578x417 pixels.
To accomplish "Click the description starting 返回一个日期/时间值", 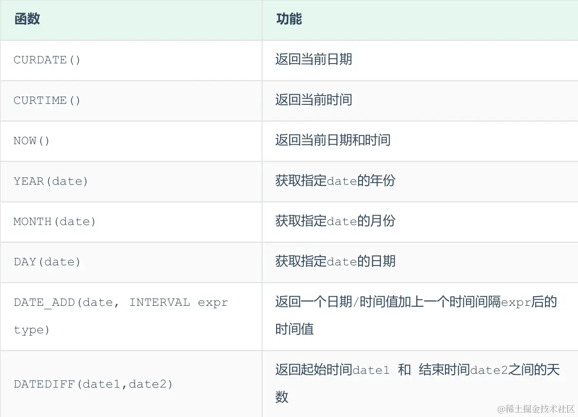I will tap(416, 315).
